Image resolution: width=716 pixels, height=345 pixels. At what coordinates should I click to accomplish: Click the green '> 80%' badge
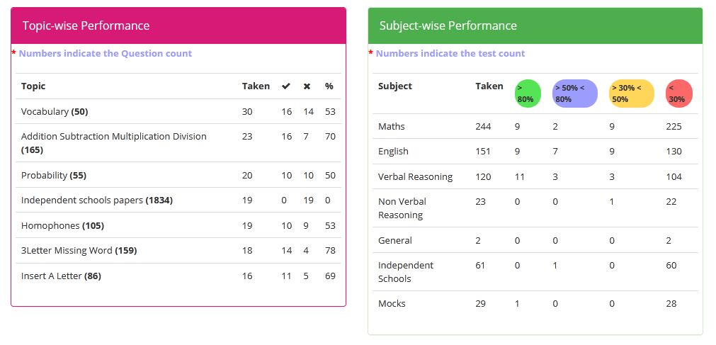pos(528,94)
